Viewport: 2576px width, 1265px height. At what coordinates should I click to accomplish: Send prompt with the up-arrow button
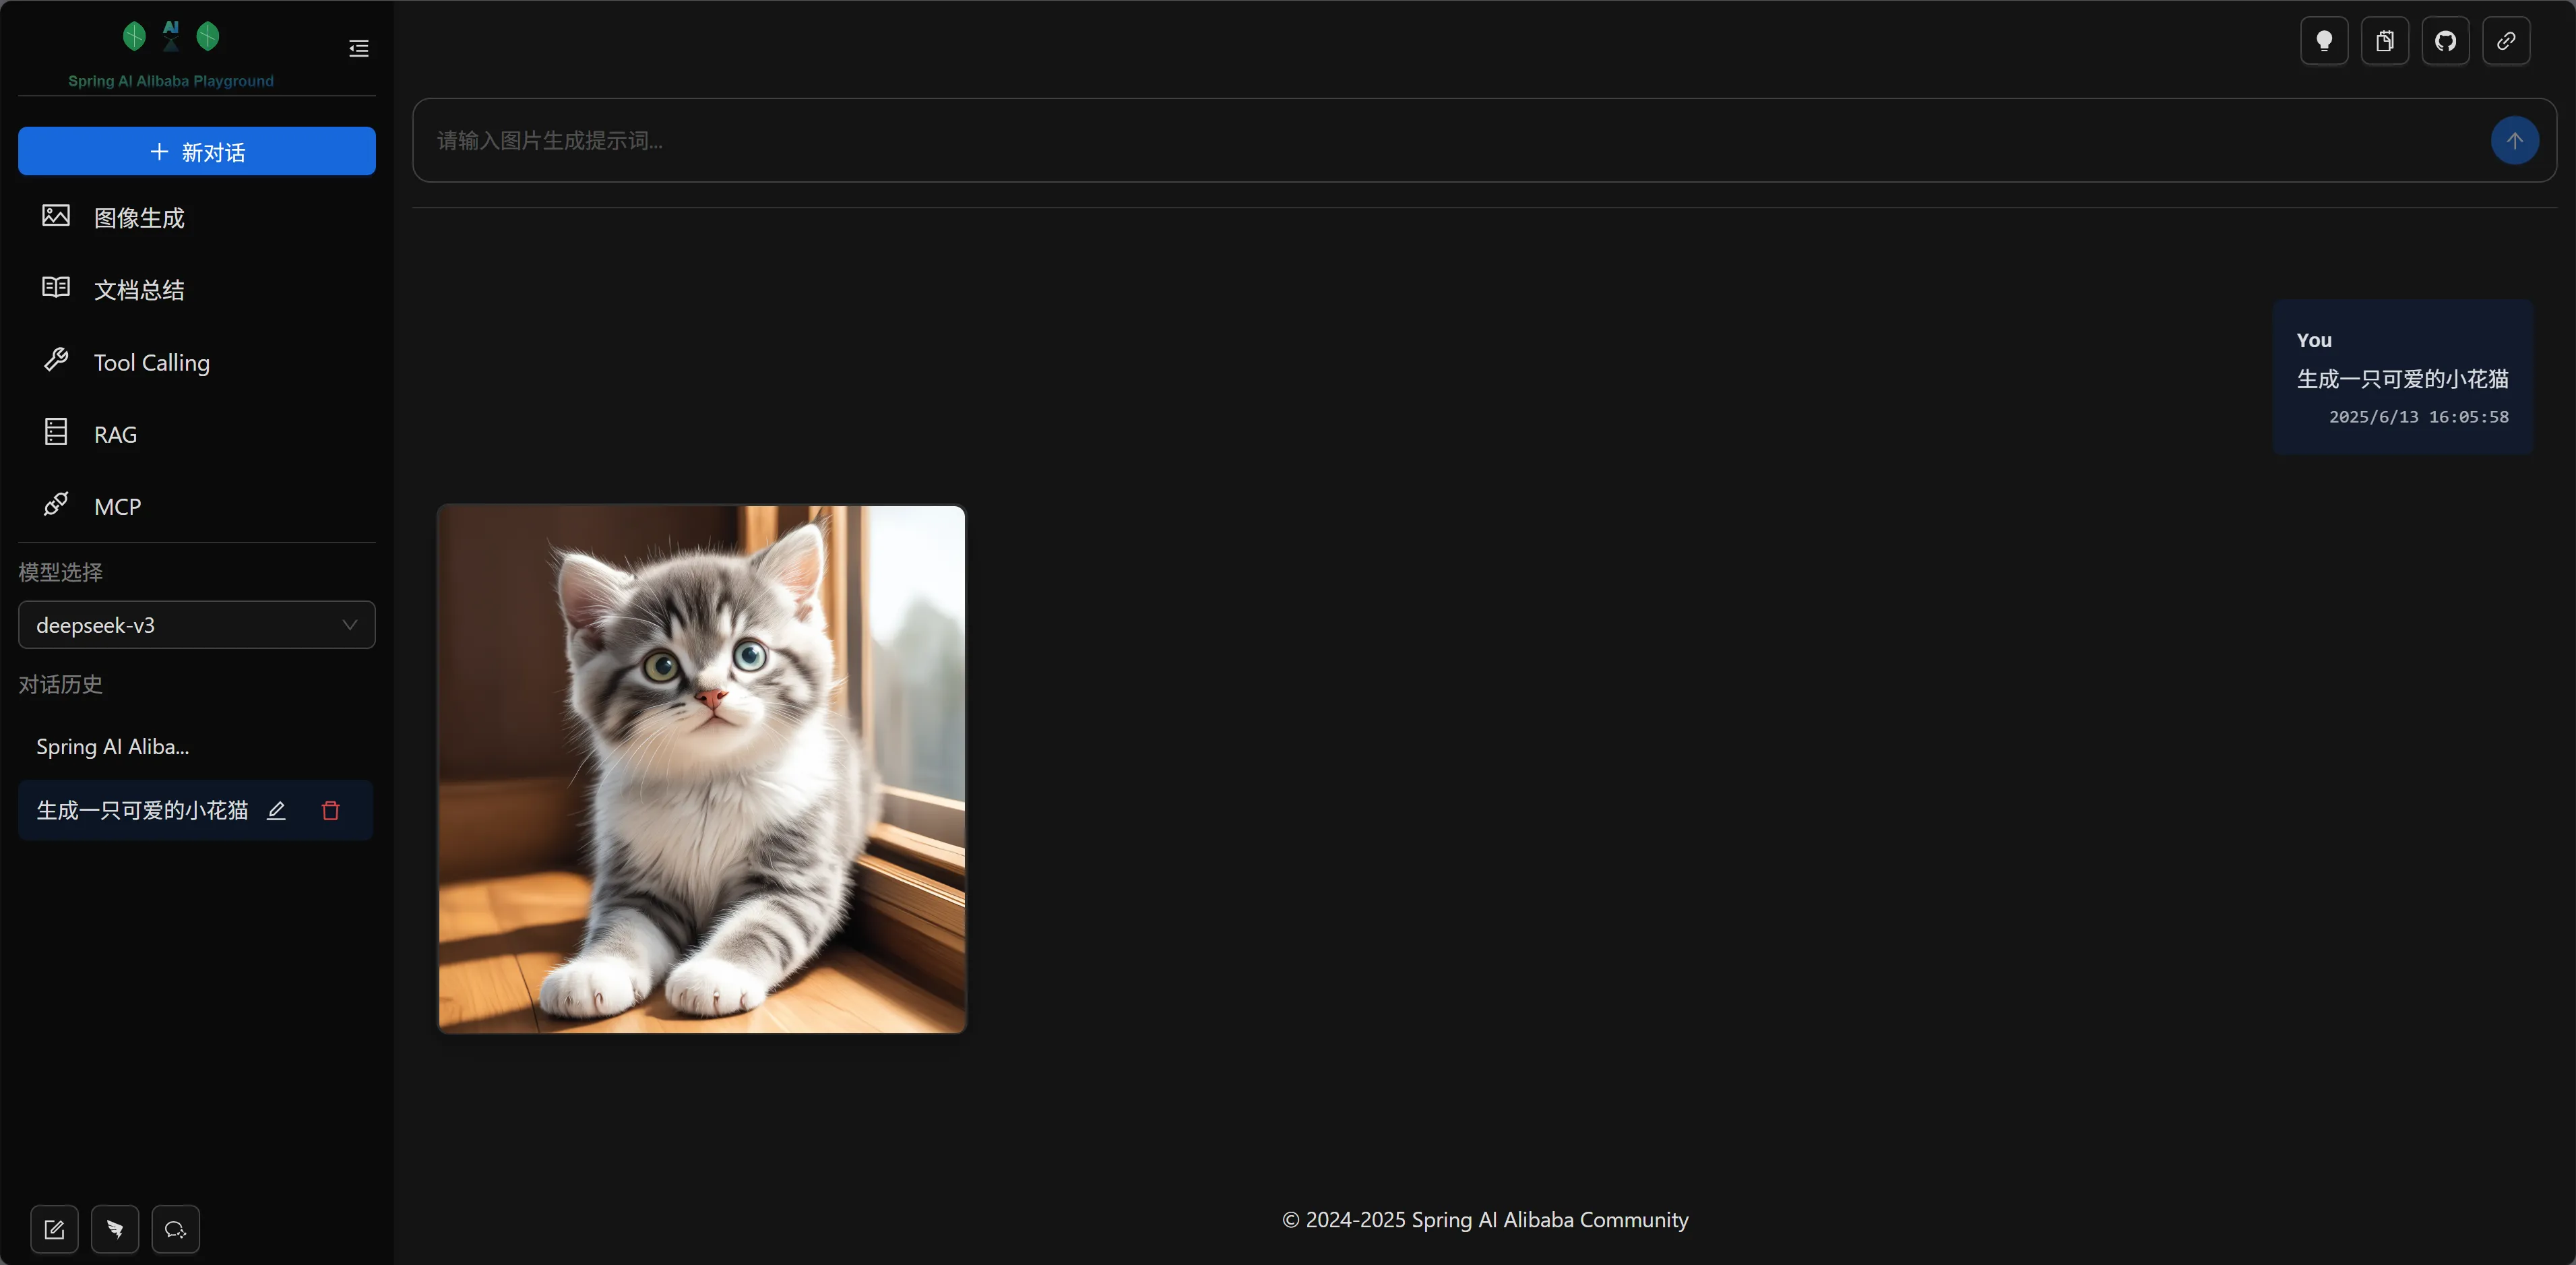tap(2514, 141)
